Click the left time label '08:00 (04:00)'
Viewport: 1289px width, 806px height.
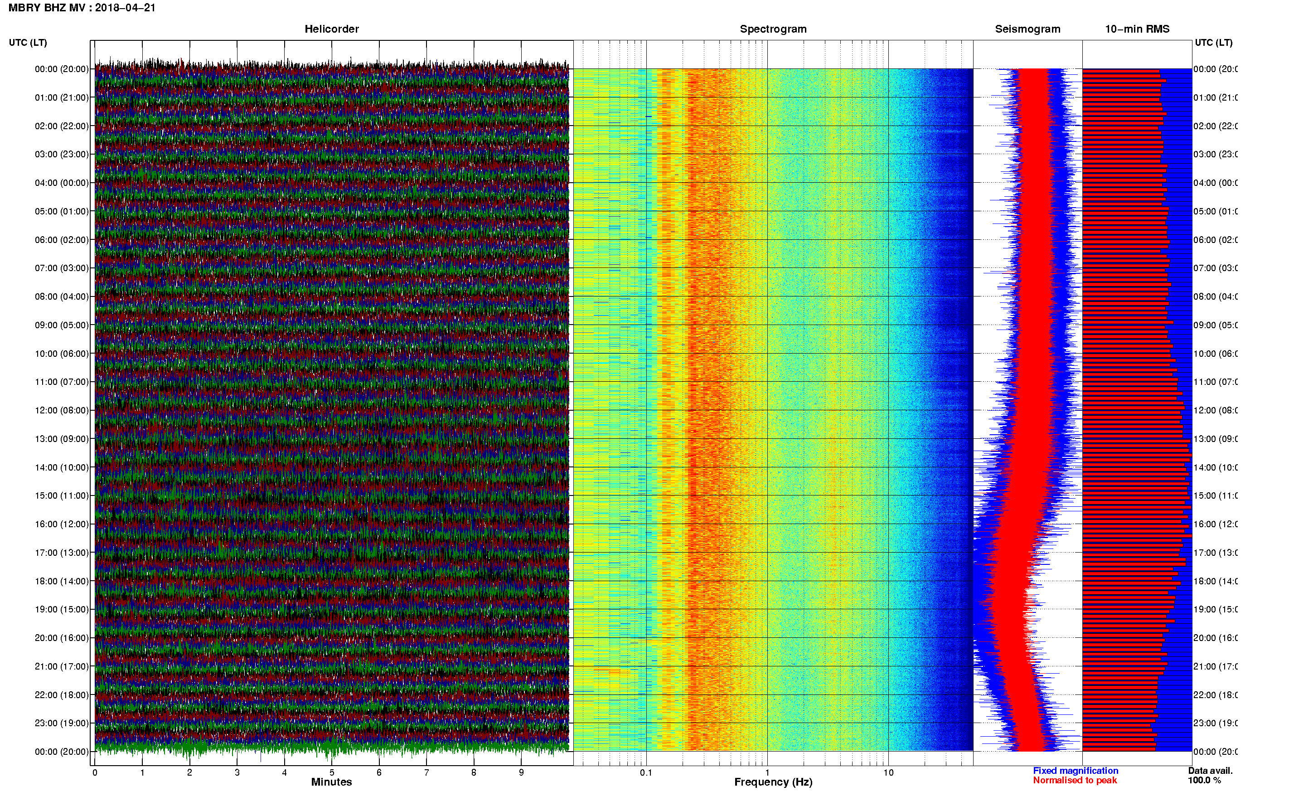tap(62, 296)
